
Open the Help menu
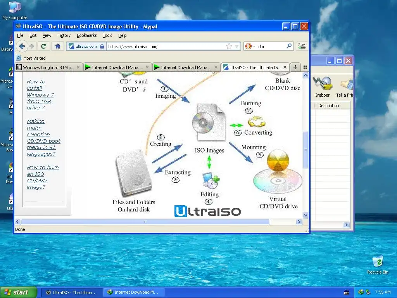pyautogui.click(x=122, y=35)
